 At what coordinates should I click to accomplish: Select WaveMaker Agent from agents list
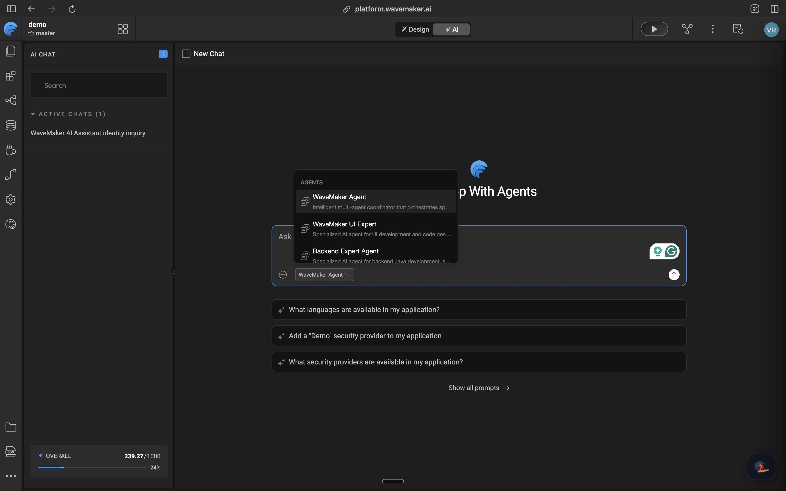point(376,202)
